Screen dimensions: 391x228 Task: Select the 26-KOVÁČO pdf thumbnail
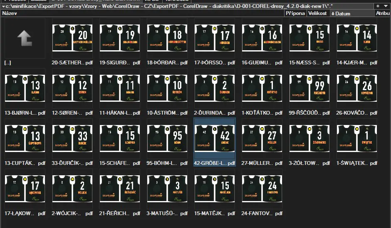[x=356, y=88]
